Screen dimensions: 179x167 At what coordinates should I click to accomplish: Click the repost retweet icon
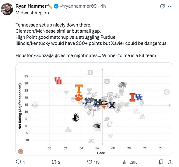click(x=54, y=162)
